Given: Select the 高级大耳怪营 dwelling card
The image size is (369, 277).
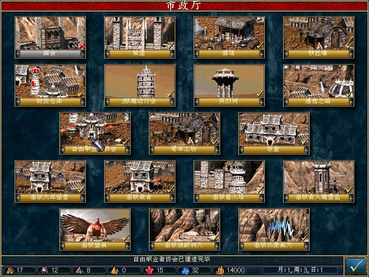Looking at the screenshot, I should (x=50, y=181).
